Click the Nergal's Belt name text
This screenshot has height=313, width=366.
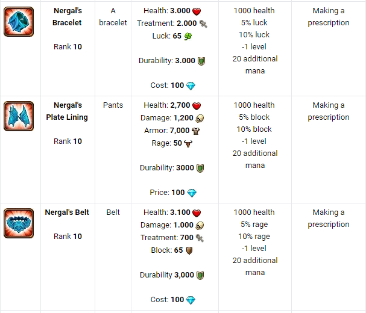(x=67, y=212)
